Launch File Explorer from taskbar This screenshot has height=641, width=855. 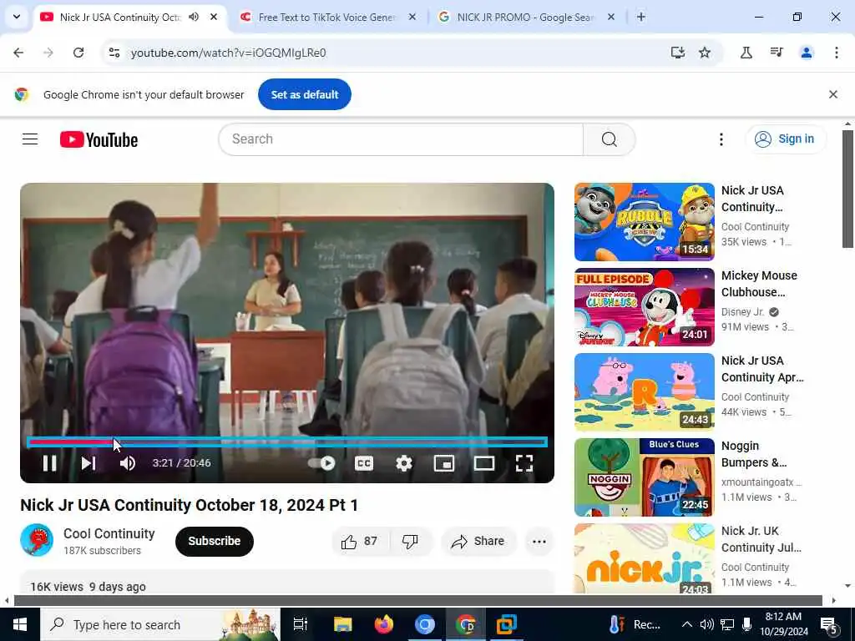click(x=342, y=624)
